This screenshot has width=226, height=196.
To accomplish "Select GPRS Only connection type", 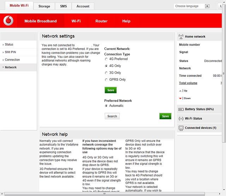I will (x=106, y=80).
